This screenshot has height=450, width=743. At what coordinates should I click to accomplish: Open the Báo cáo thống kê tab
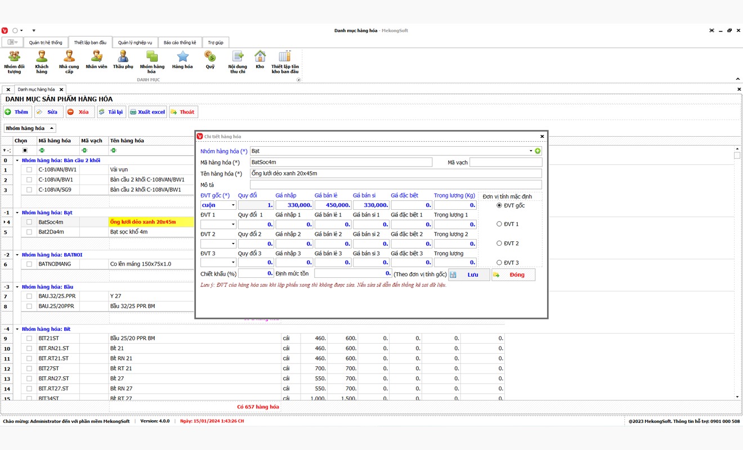pyautogui.click(x=180, y=43)
